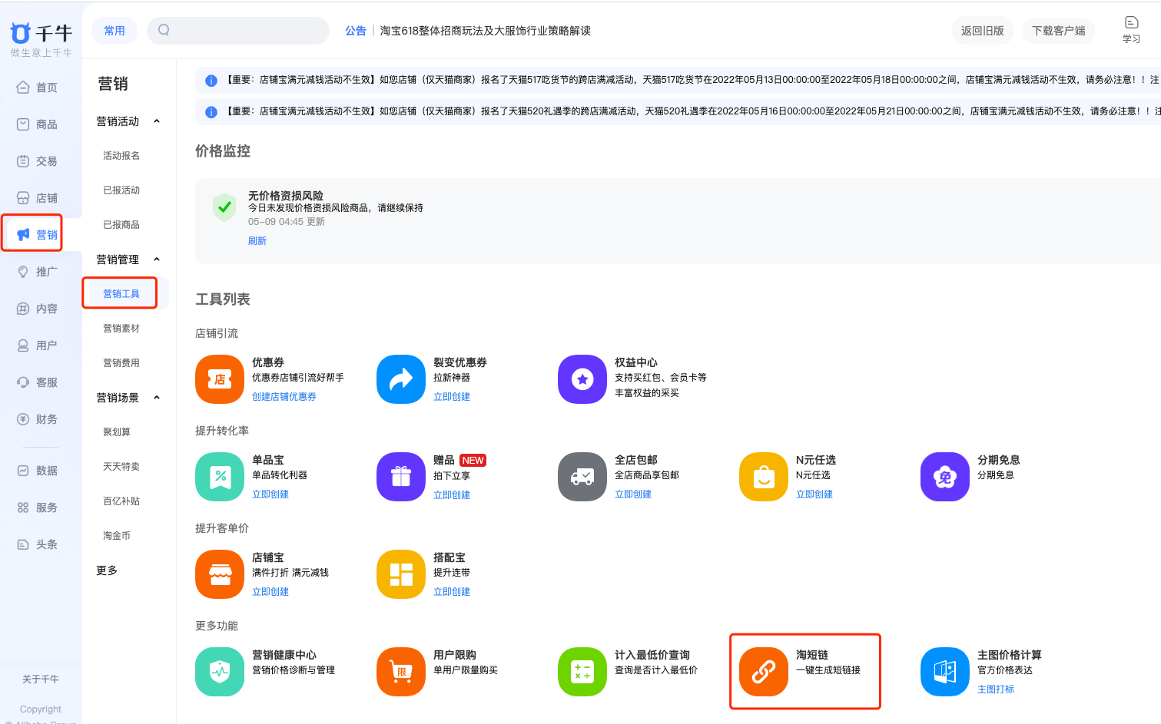Open 交易 in left sidebar
The width and height of the screenshot is (1161, 724).
[37, 161]
